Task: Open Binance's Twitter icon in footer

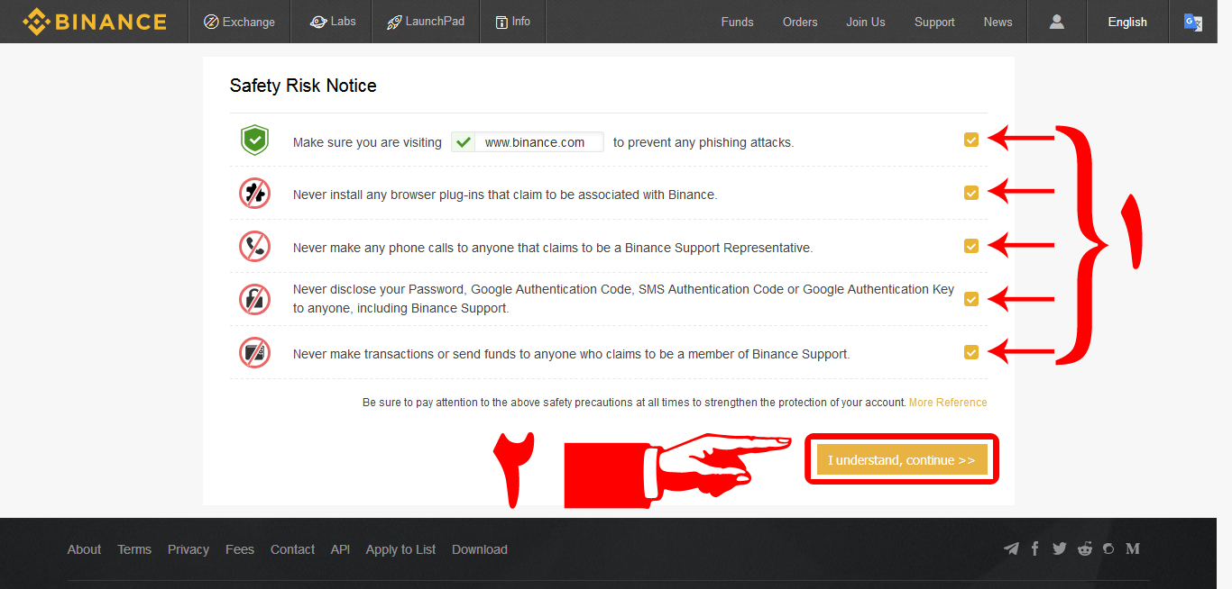Action: (x=1060, y=548)
